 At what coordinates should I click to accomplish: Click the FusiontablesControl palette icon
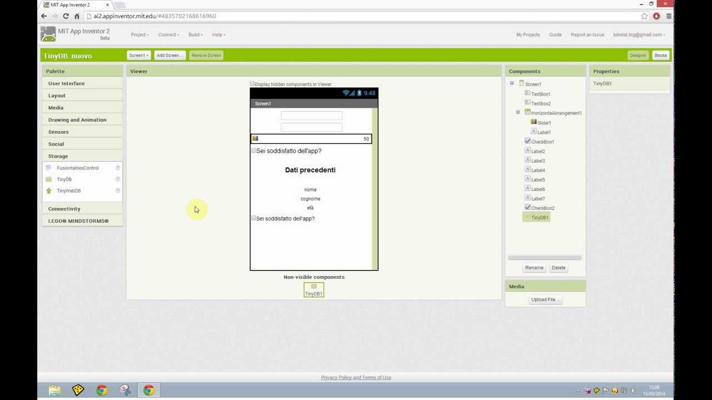point(48,168)
